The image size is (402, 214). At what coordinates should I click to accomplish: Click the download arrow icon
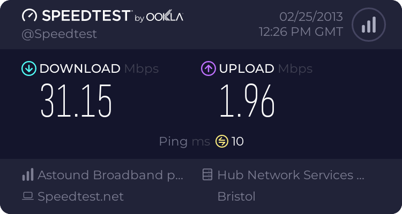(x=28, y=68)
